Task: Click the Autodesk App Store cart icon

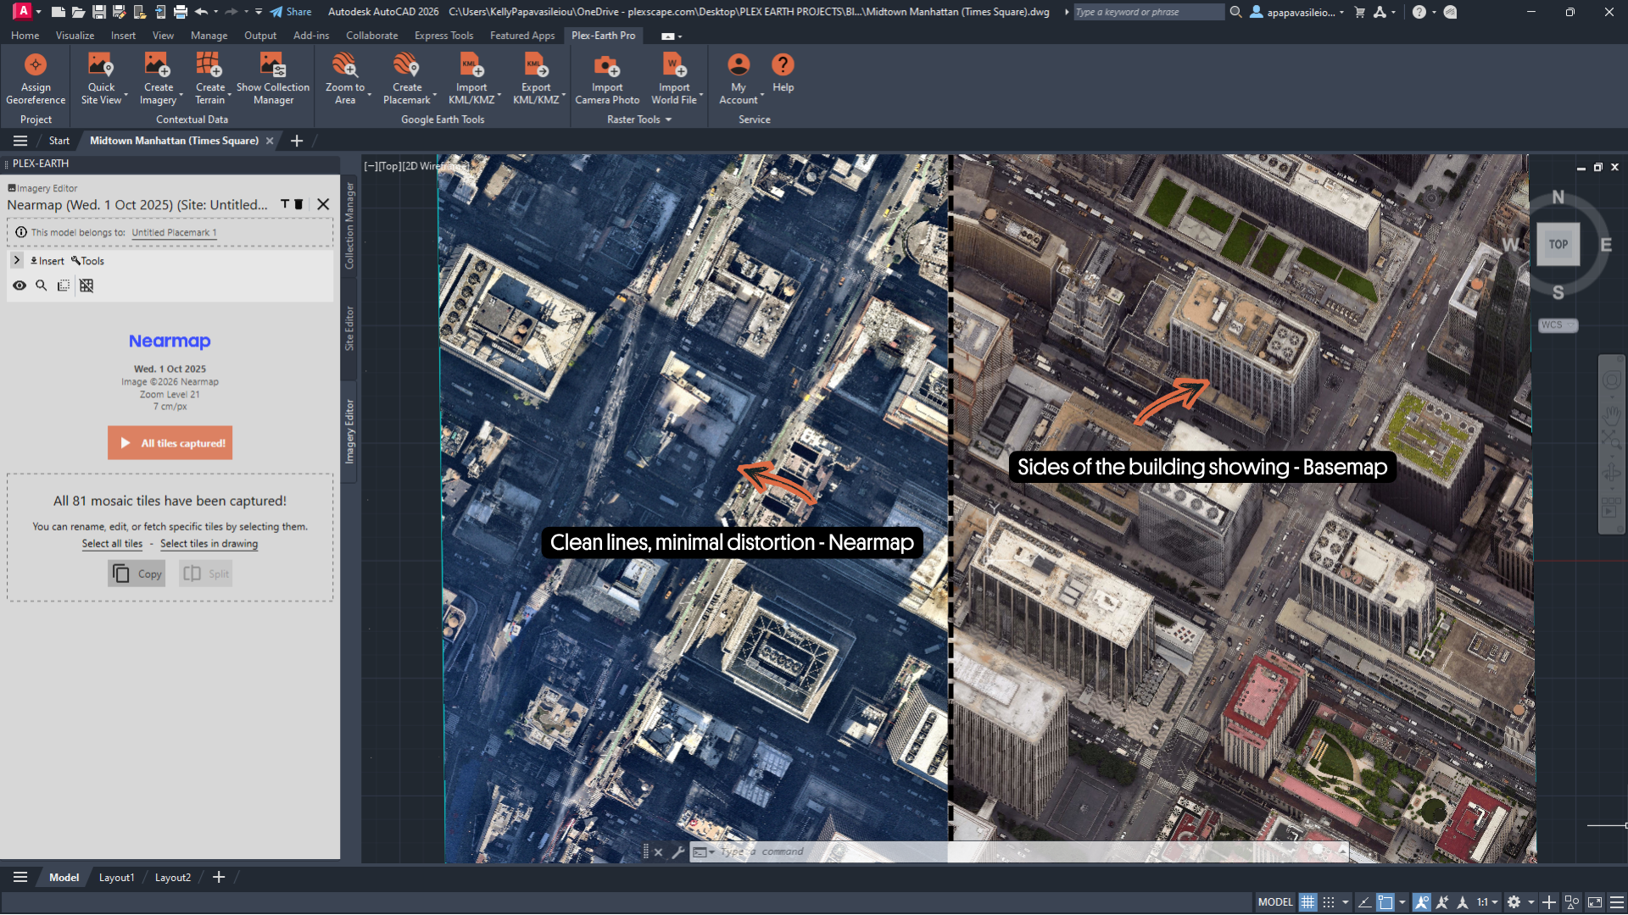Action: (1360, 12)
